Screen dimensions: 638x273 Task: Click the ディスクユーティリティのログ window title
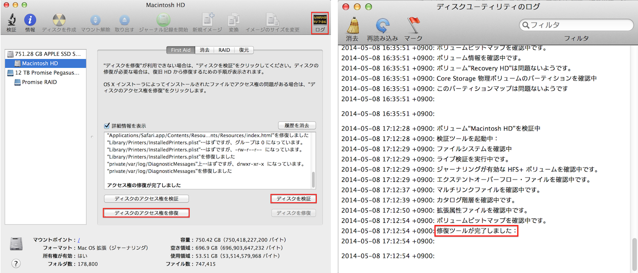[488, 7]
